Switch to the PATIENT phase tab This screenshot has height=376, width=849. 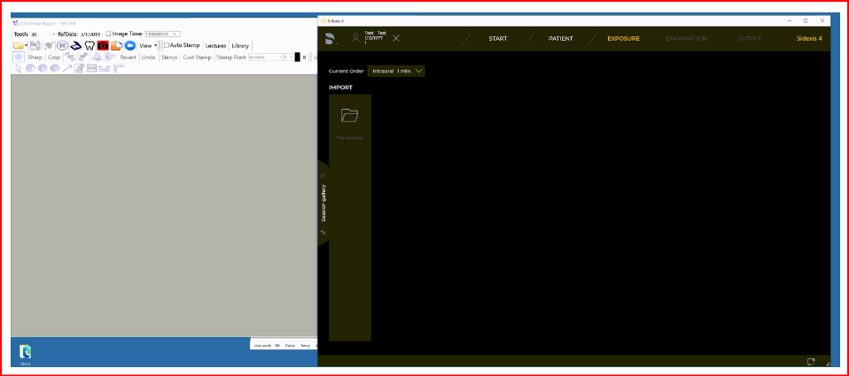(560, 38)
